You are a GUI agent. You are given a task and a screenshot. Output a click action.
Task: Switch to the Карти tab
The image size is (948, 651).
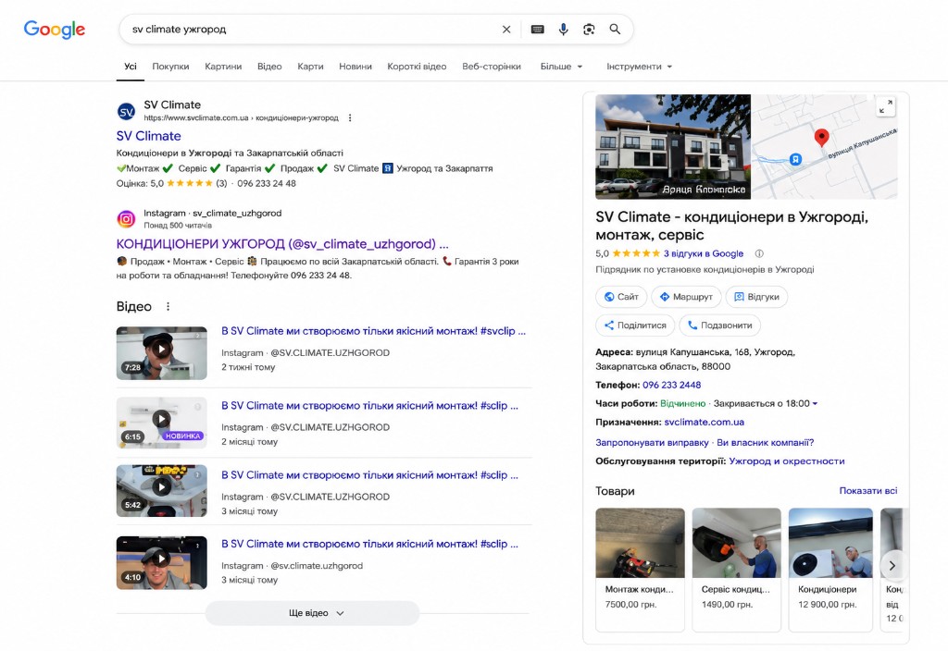tap(310, 67)
